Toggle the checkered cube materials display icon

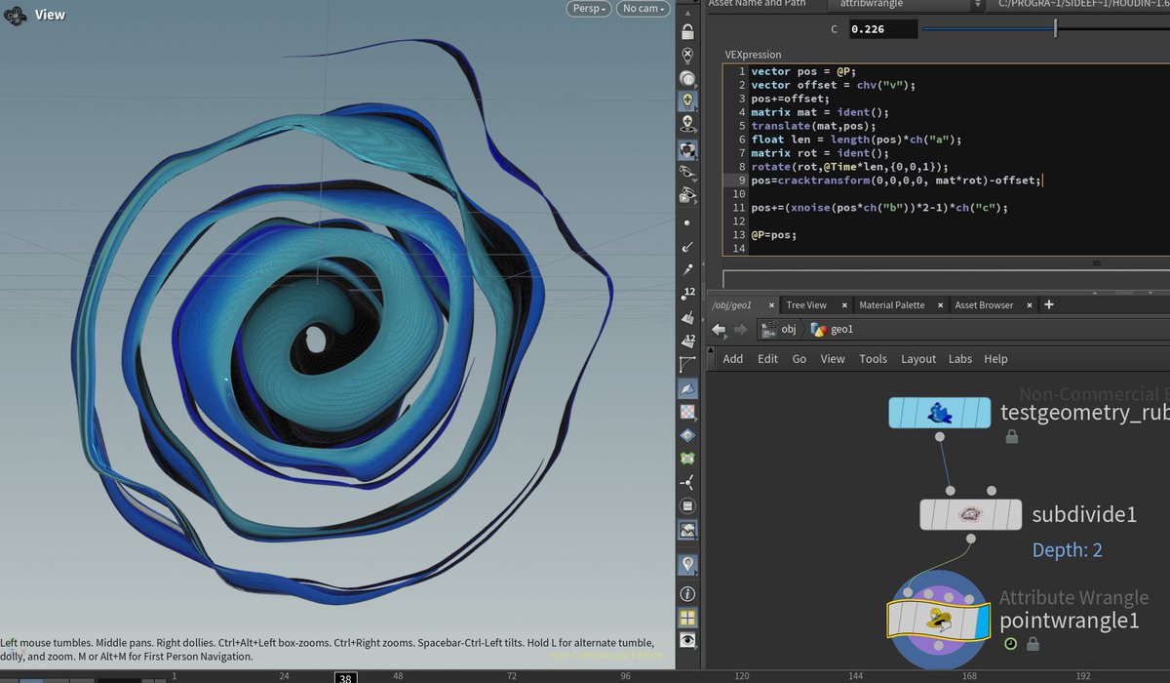688,150
